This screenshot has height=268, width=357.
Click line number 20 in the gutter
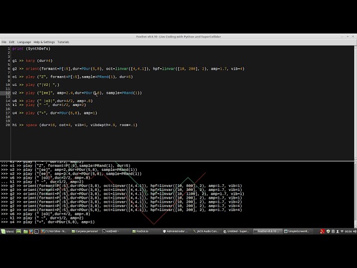click(x=8, y=125)
